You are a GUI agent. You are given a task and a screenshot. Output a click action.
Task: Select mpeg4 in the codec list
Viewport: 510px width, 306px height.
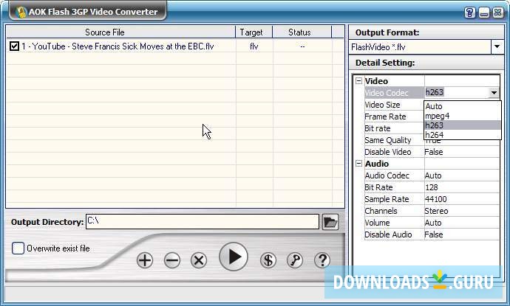click(x=462, y=116)
